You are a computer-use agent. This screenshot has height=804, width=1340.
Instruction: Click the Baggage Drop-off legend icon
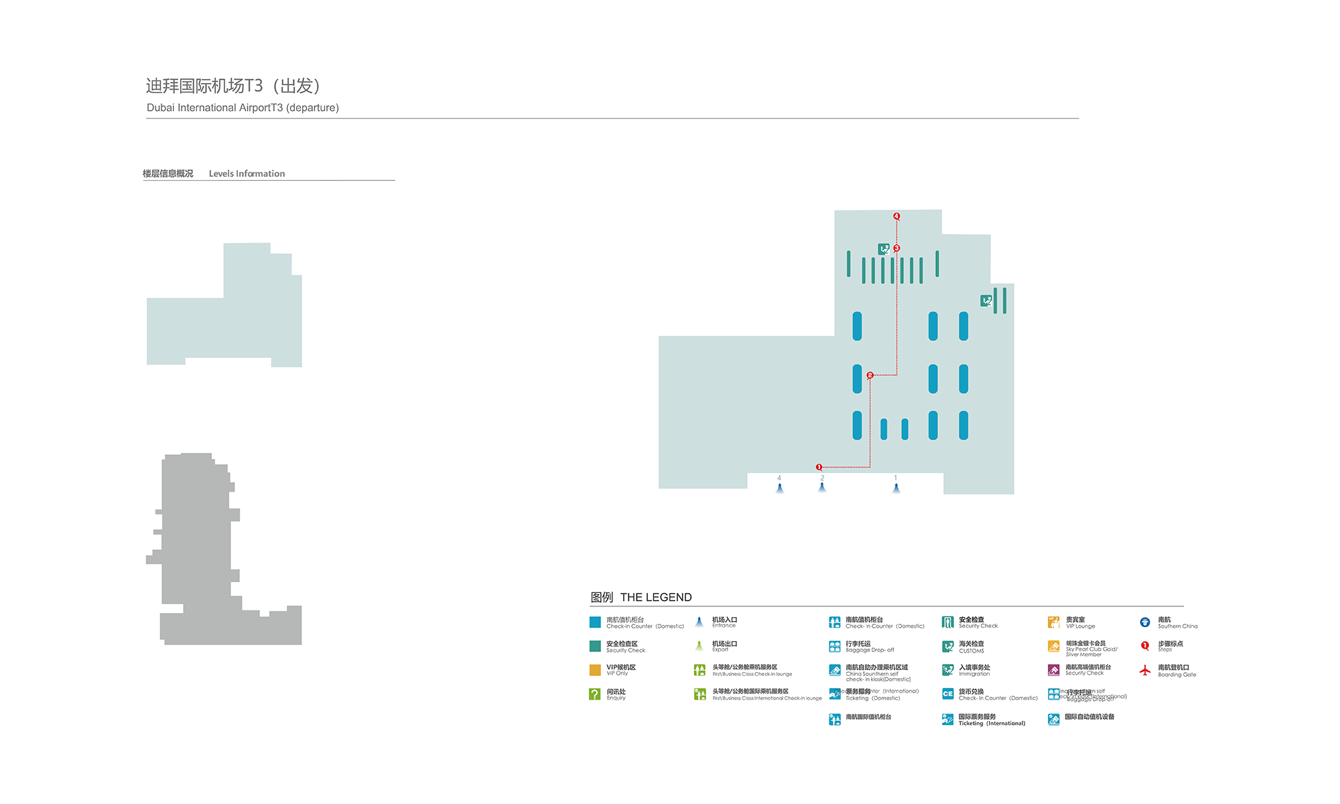click(834, 647)
